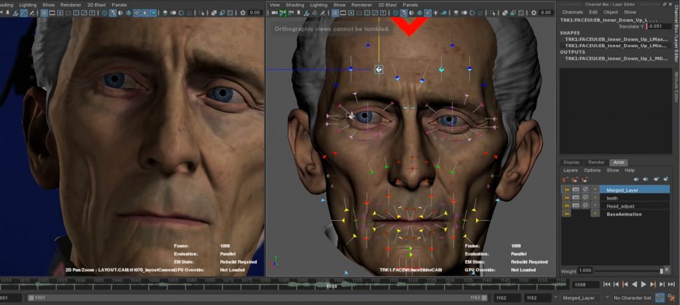This screenshot has height=305, width=680.
Task: Toggle Grid icon in left viewport toolbar
Action: click(44, 13)
